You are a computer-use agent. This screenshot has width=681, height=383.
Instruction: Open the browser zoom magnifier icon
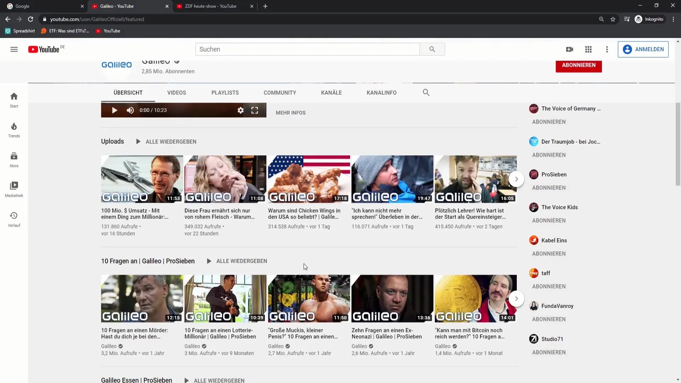[601, 19]
